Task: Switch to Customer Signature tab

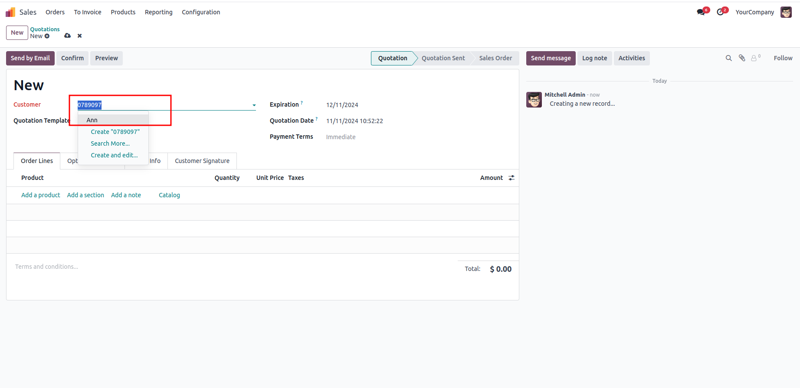Action: pos(202,161)
